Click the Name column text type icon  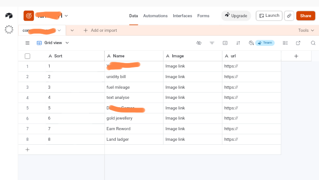click(x=109, y=56)
